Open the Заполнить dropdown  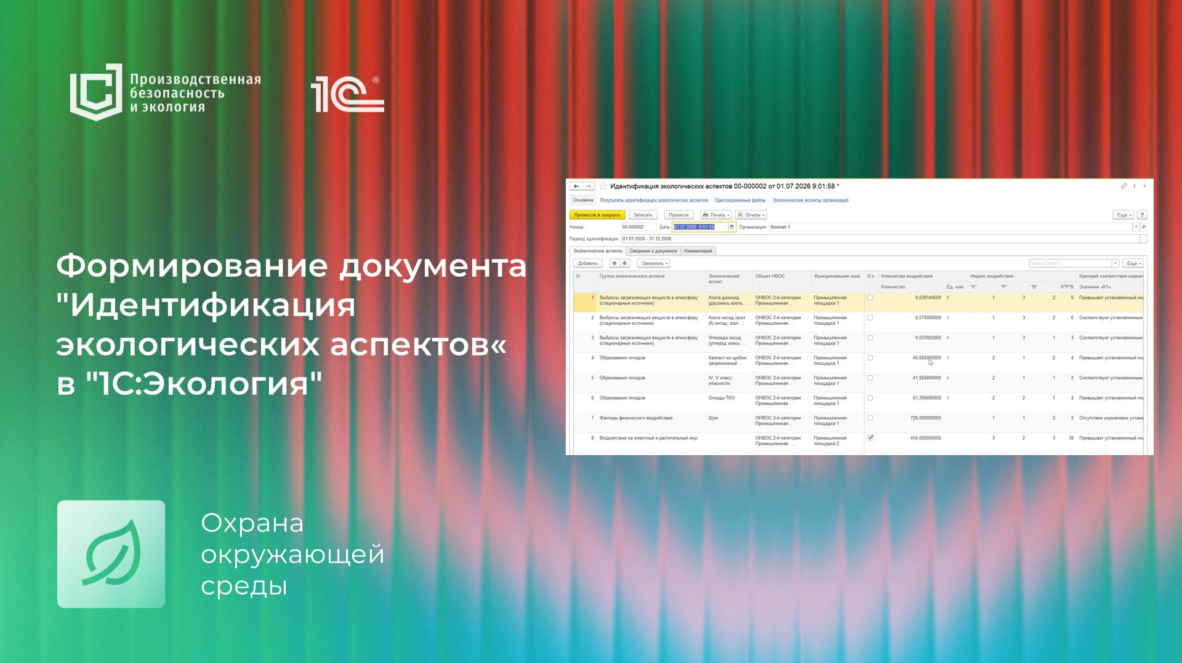coord(654,263)
